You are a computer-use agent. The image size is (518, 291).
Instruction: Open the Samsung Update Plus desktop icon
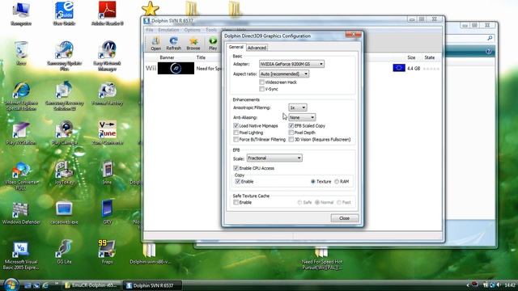[65, 56]
